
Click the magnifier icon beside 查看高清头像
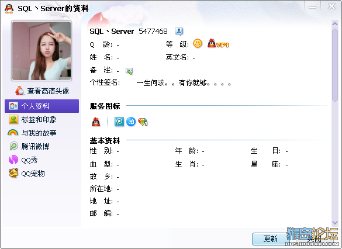(20, 91)
